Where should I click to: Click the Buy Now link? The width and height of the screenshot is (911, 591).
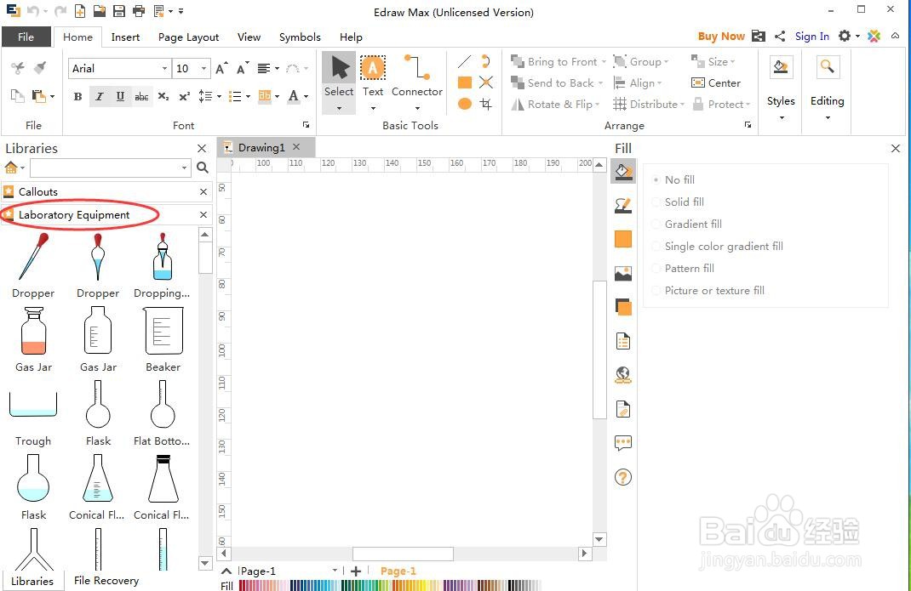click(x=721, y=36)
